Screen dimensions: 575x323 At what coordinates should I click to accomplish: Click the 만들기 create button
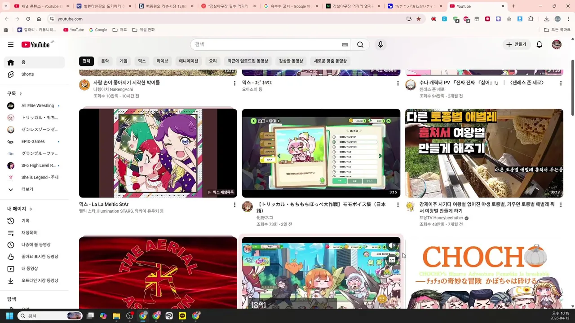516,44
